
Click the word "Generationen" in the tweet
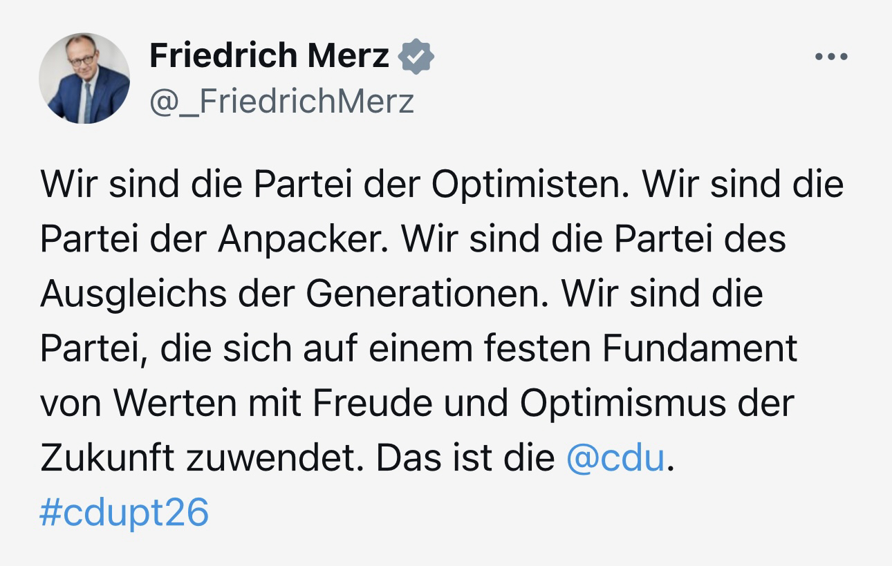[420, 293]
